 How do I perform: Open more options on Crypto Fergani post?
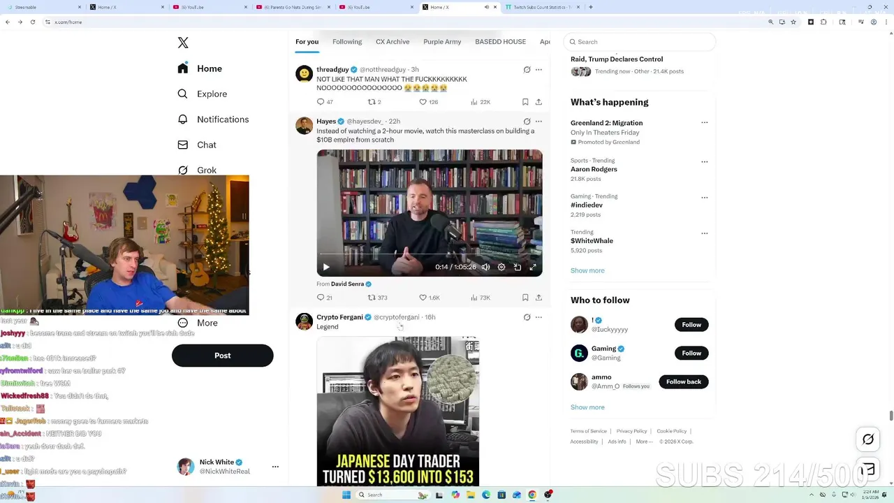point(538,317)
